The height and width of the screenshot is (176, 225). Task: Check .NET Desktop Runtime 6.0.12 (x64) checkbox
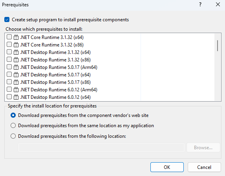[9, 97]
